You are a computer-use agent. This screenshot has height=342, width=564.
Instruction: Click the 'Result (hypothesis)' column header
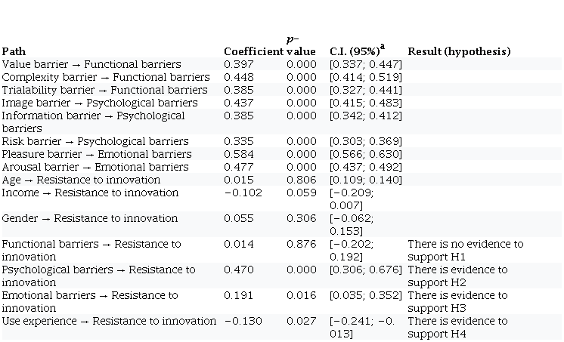click(459, 51)
